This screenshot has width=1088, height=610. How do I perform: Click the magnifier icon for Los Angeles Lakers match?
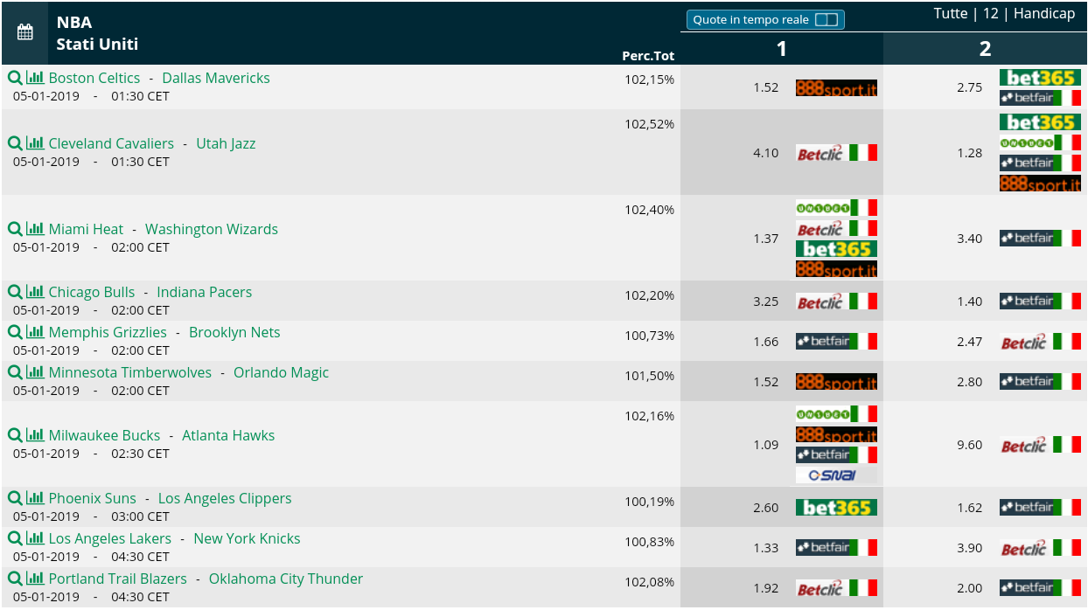tap(15, 537)
